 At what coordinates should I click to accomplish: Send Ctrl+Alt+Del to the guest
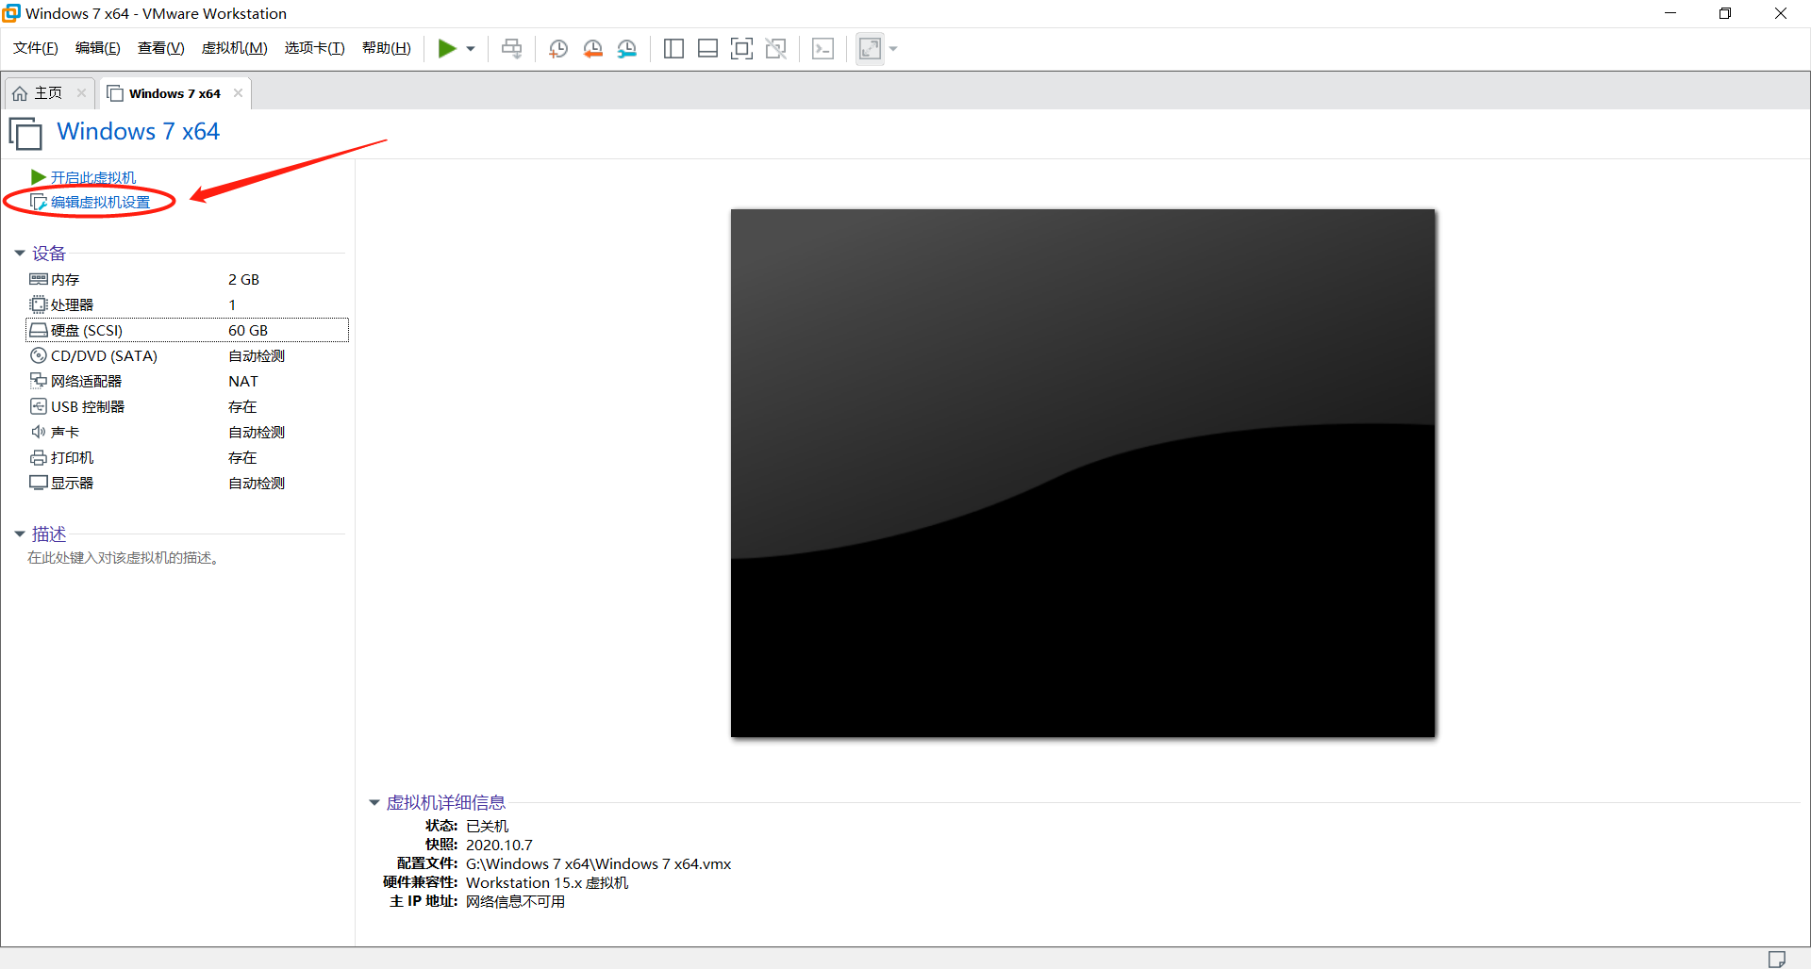tap(512, 48)
